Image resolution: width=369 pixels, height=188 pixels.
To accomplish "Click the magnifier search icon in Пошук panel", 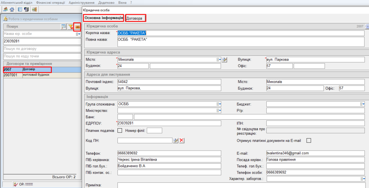I will [63, 26].
